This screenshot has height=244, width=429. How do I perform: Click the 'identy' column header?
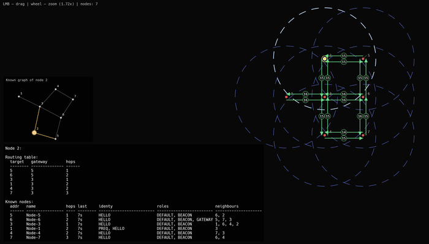(105, 206)
